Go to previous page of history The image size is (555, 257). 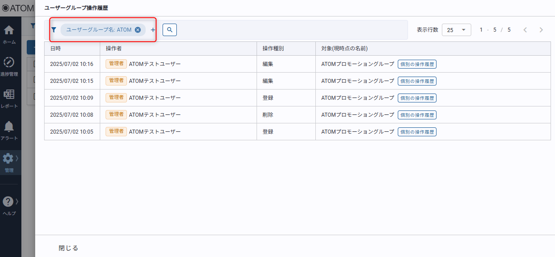(525, 30)
